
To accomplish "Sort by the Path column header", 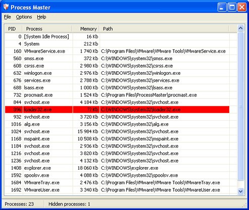I will click(164, 29).
